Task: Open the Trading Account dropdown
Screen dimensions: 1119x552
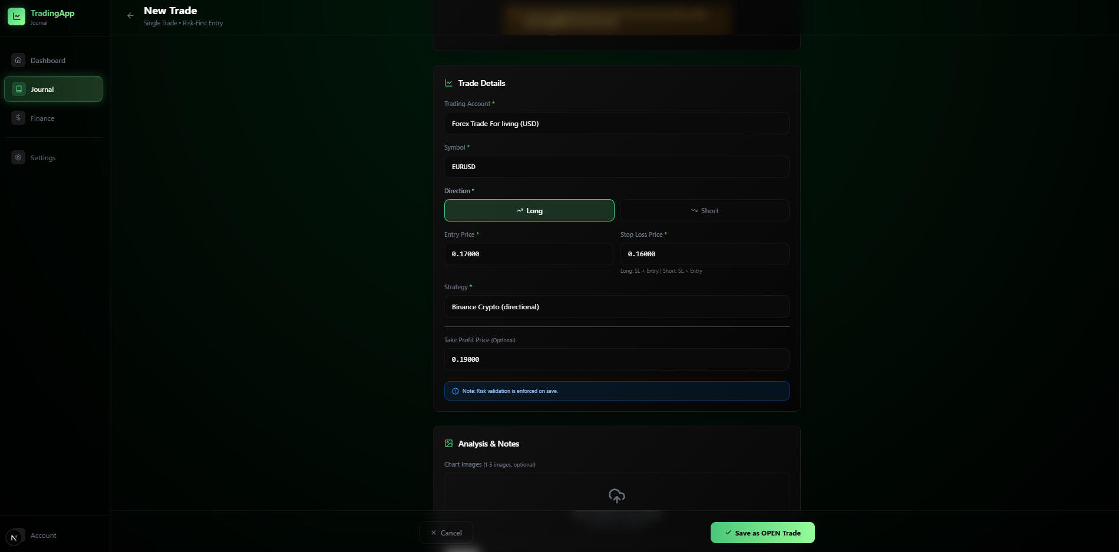Action: (x=616, y=123)
